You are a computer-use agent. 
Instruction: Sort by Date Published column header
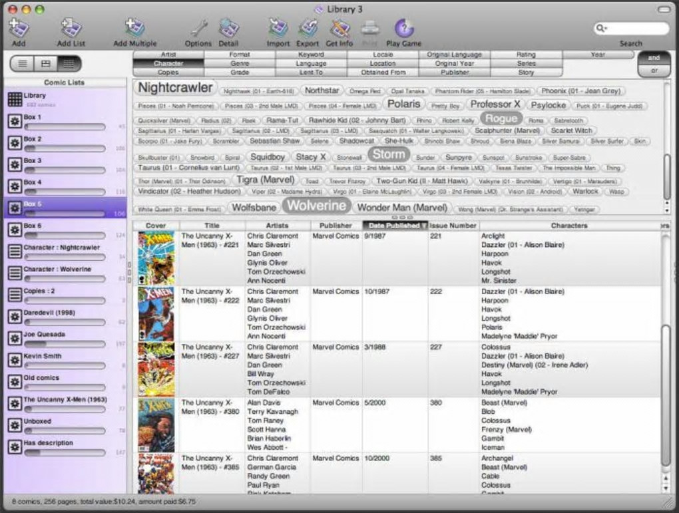click(x=395, y=226)
